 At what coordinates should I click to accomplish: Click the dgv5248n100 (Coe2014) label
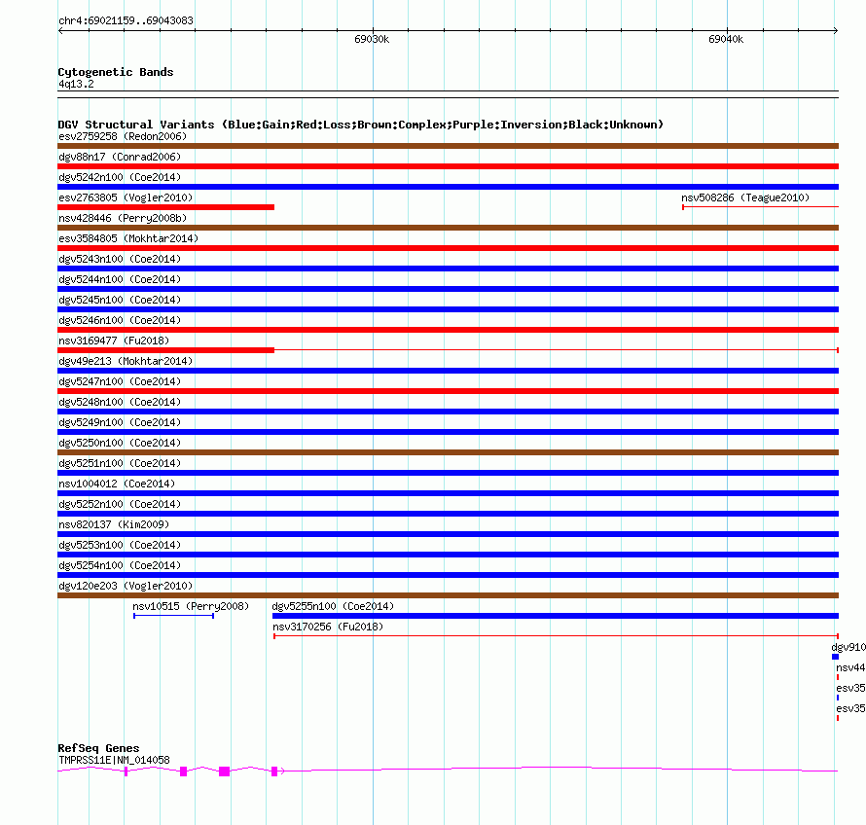pyautogui.click(x=120, y=402)
